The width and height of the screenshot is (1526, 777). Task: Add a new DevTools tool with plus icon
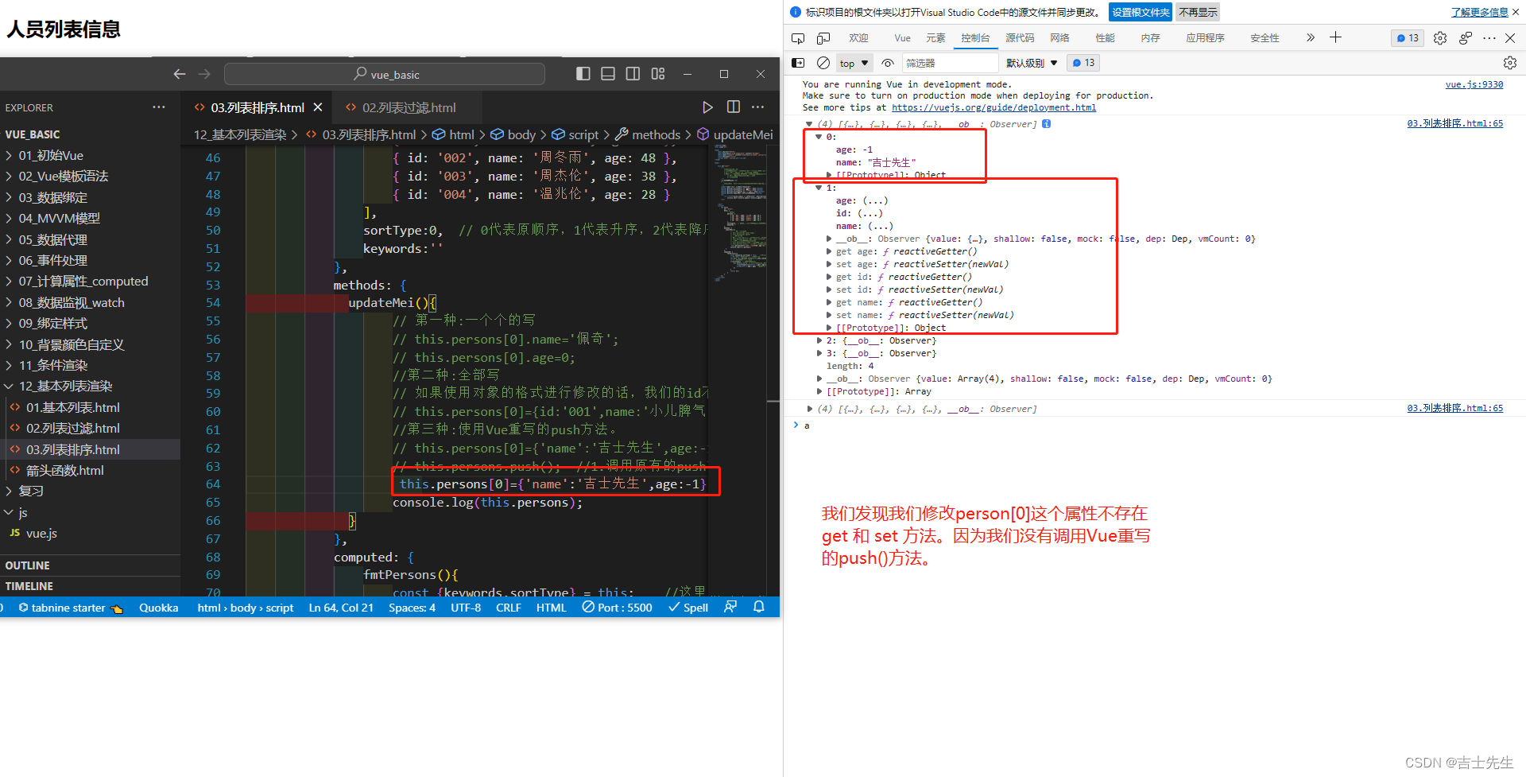[x=1336, y=37]
